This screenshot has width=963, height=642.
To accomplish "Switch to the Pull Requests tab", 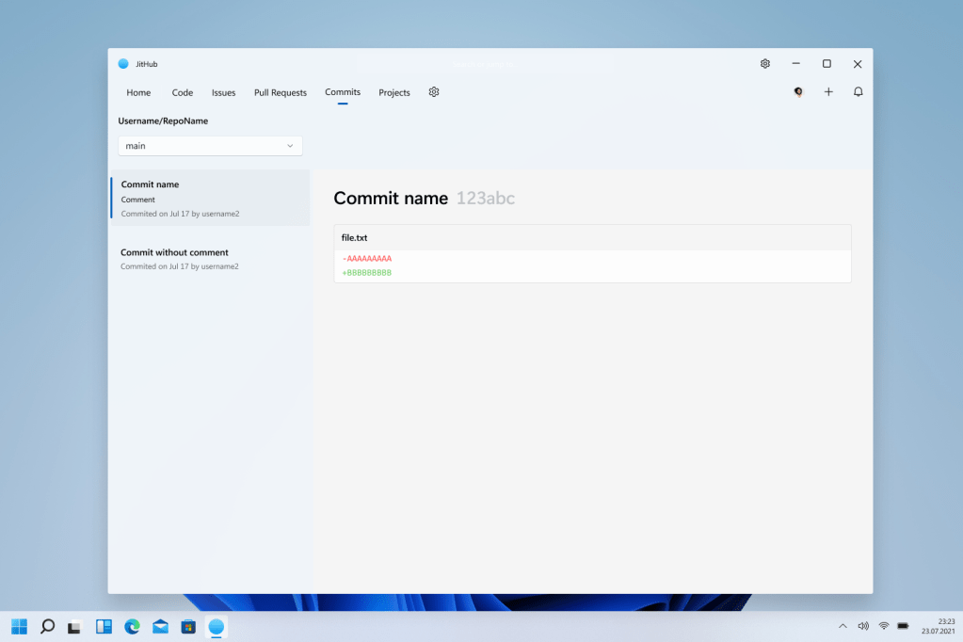I will (x=281, y=93).
